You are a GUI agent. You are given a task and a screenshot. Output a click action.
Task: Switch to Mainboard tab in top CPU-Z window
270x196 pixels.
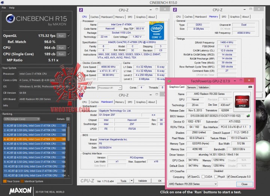click(107, 17)
